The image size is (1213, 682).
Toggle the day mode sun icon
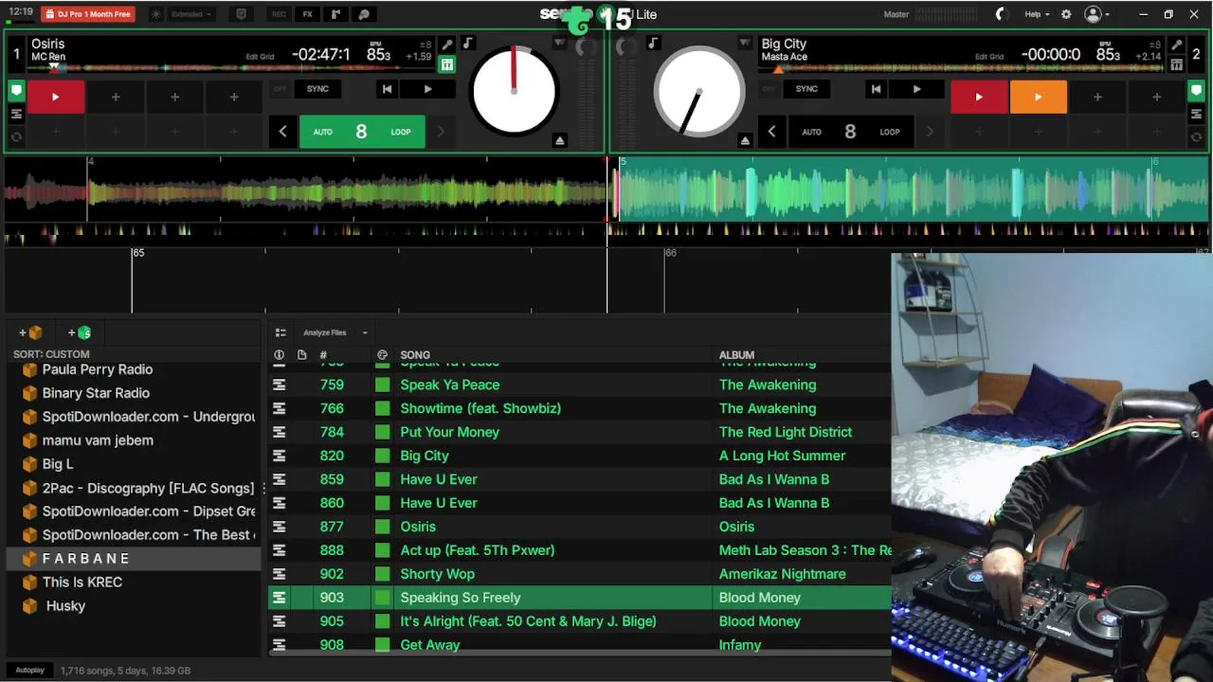click(156, 14)
